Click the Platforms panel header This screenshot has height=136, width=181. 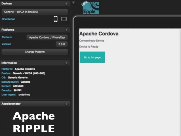point(35,30)
